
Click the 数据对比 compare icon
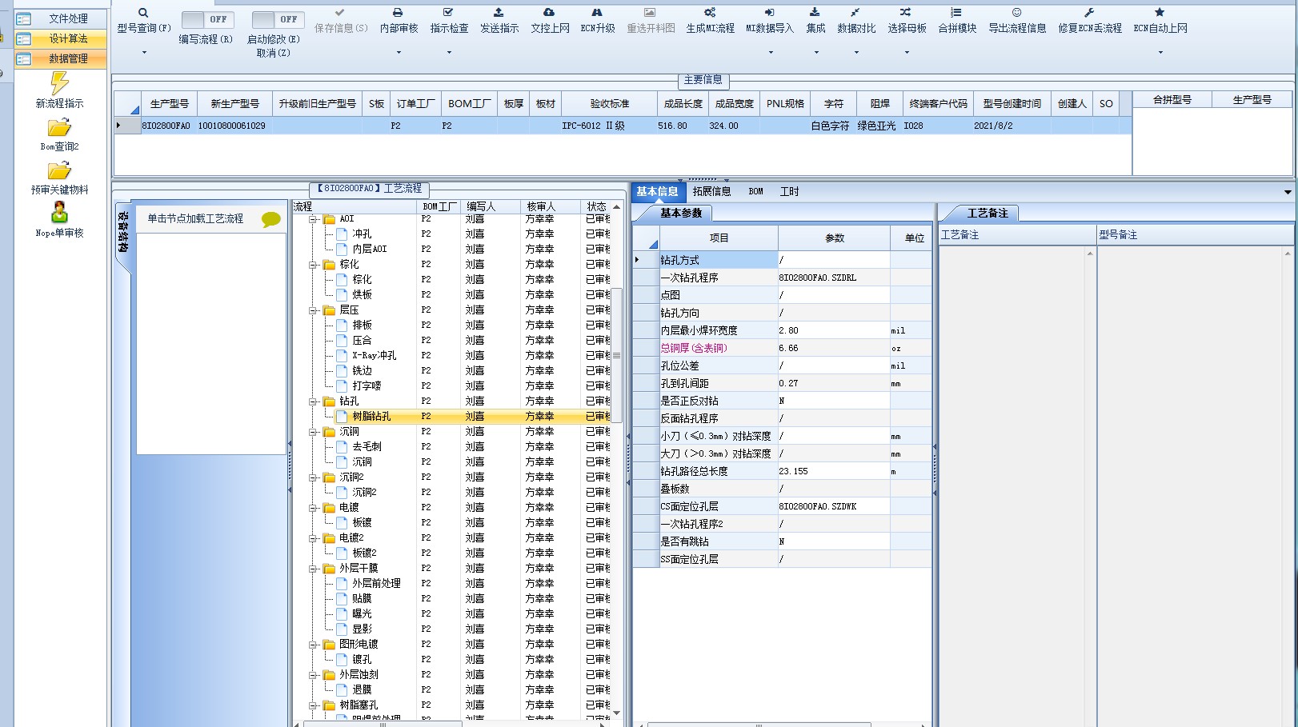click(855, 13)
